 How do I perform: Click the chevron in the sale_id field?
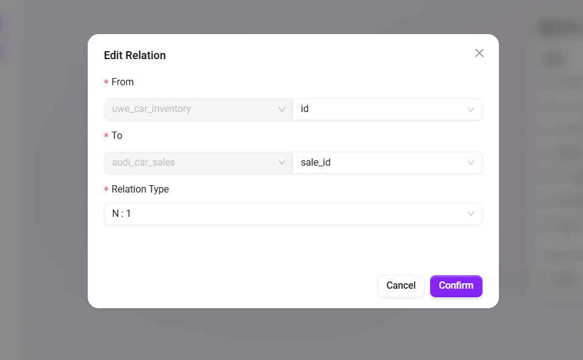(x=471, y=163)
